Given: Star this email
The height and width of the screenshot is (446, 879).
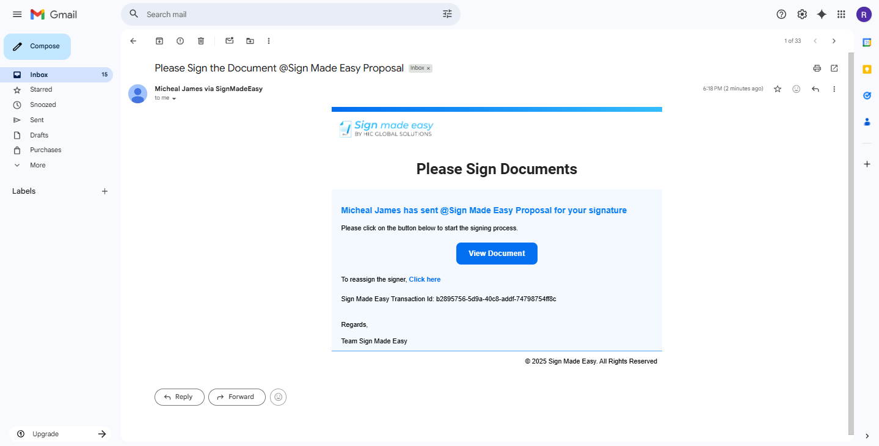Looking at the screenshot, I should (778, 89).
